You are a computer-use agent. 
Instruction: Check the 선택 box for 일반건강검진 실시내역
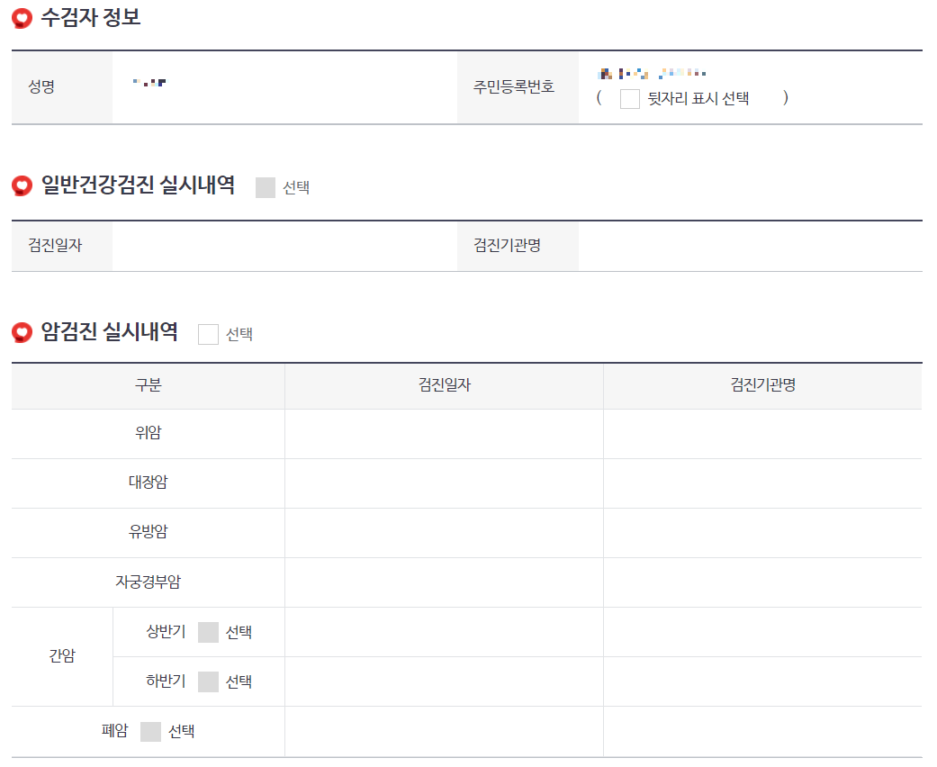pos(264,187)
